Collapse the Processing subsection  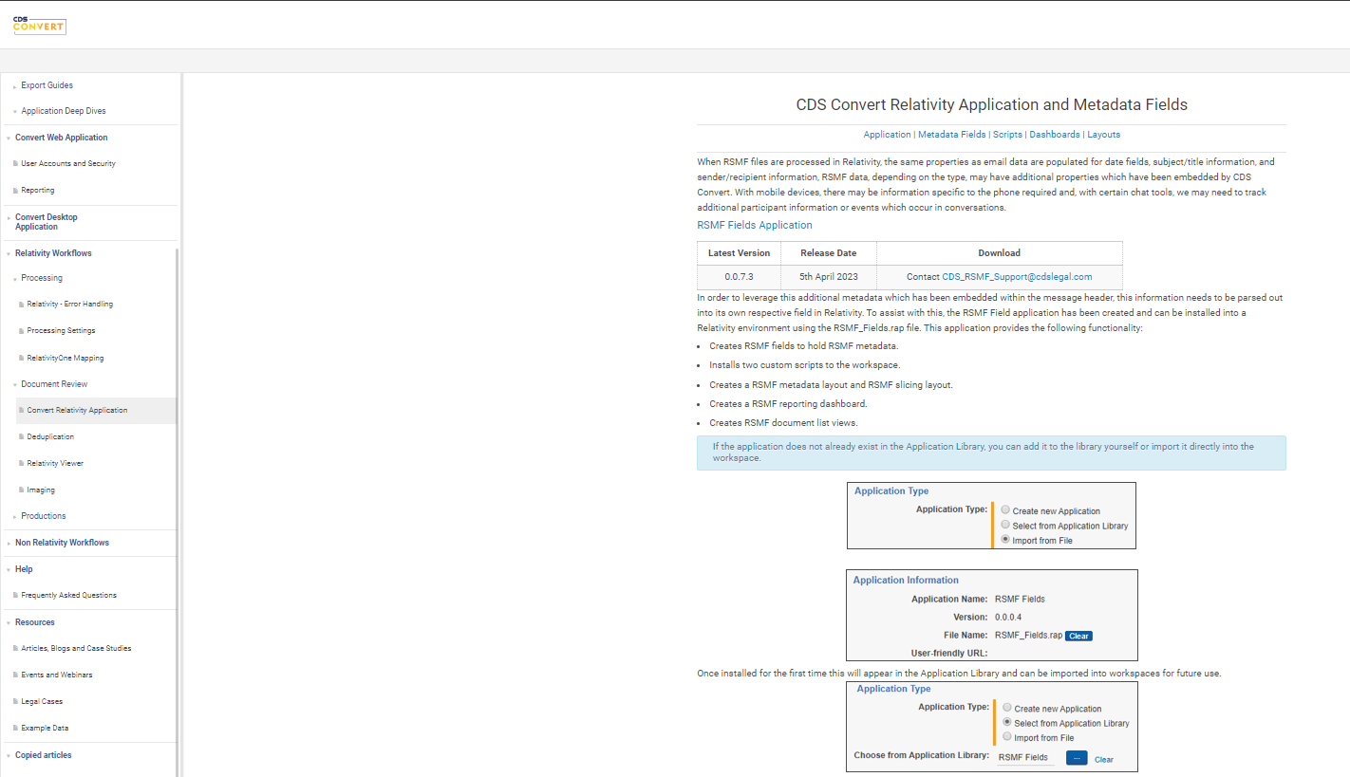(x=15, y=279)
